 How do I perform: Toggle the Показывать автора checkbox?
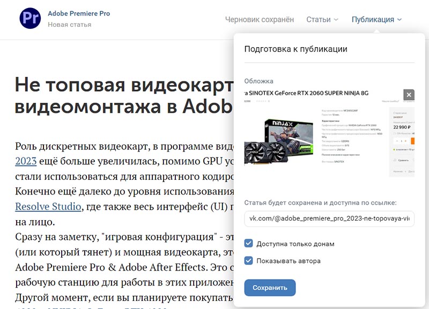[x=248, y=260]
